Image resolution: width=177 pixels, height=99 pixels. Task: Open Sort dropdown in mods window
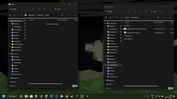pyautogui.click(x=58, y=9)
